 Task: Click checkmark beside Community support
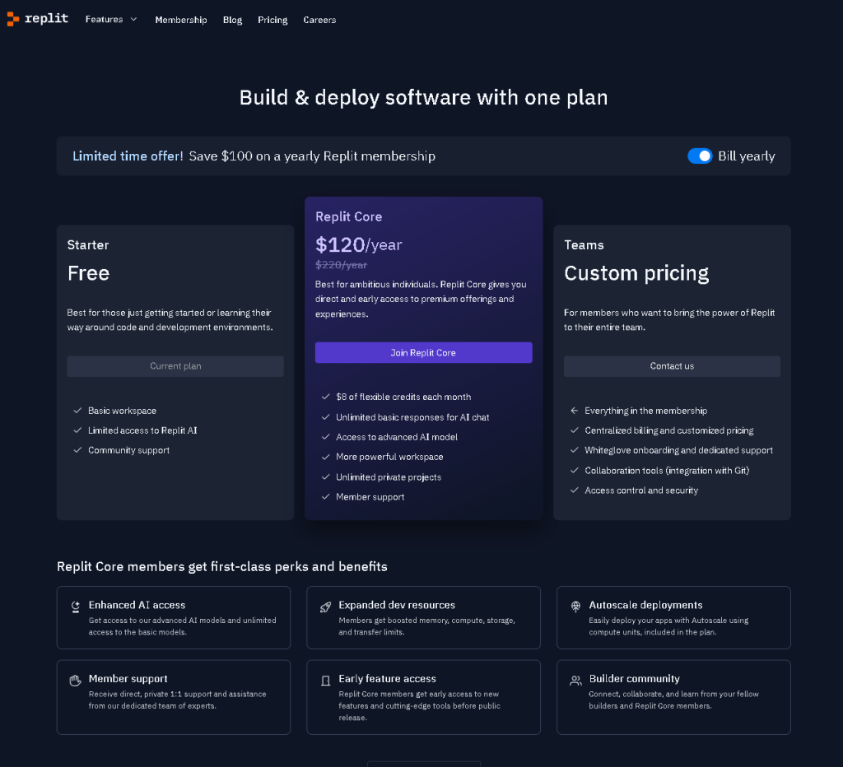pos(77,450)
